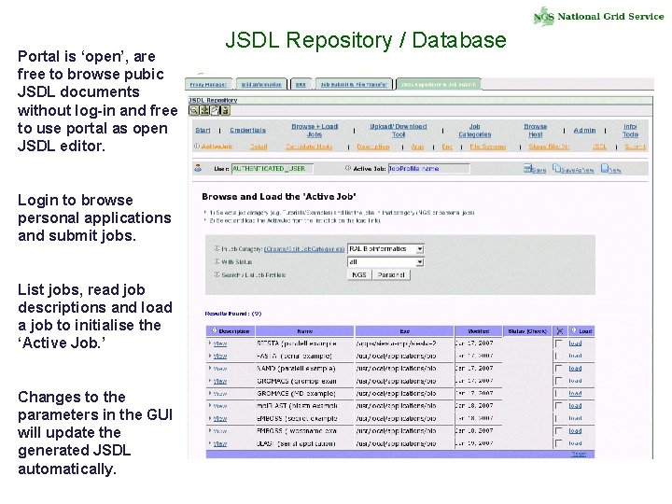Tick the checkbox in the SIESTA row

[x=558, y=343]
